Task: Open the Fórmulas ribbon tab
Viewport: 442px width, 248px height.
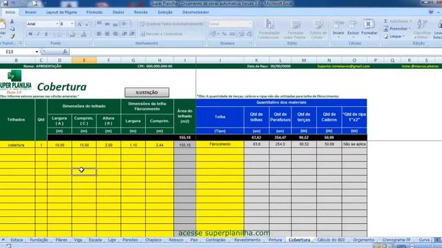Action: pyautogui.click(x=95, y=12)
